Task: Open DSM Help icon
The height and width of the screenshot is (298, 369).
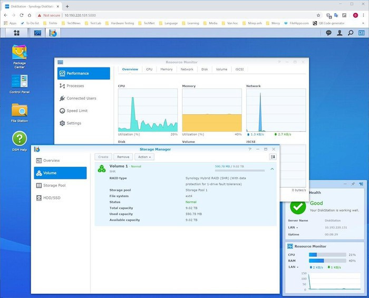Action: pyautogui.click(x=20, y=140)
